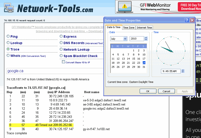Select day 15 in the calendar

tap(134, 59)
